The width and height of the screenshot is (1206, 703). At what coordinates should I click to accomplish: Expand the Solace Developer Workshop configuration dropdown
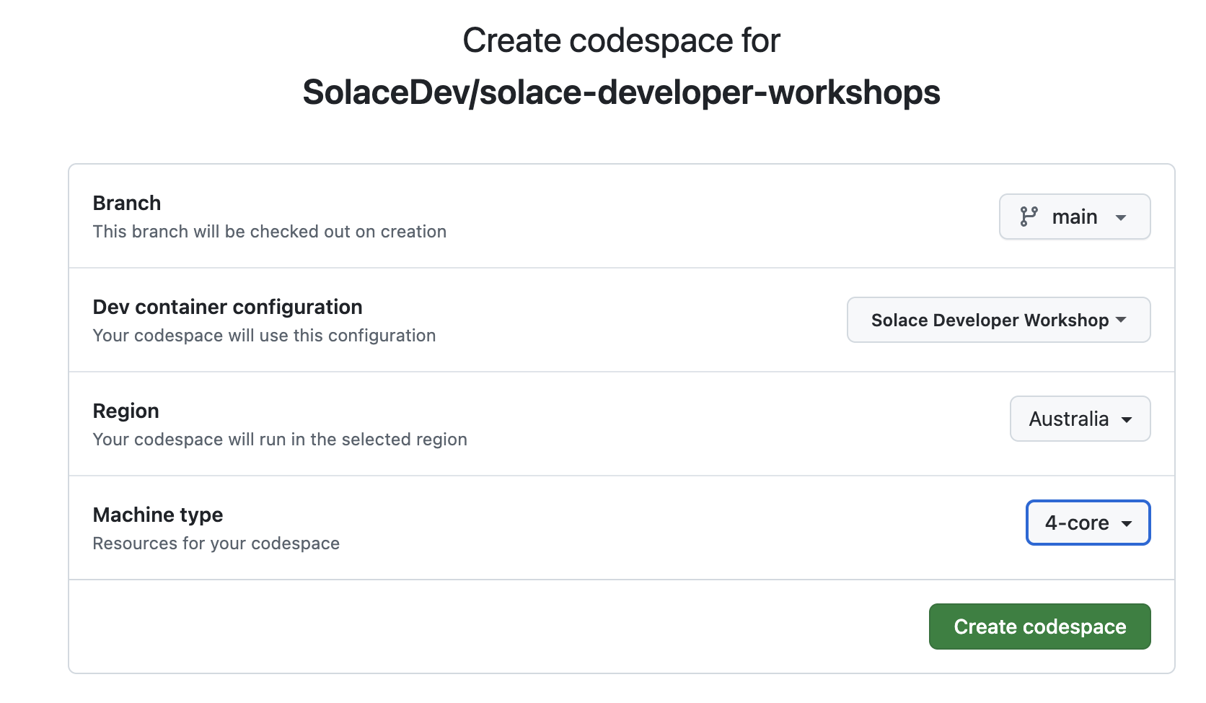tap(998, 320)
